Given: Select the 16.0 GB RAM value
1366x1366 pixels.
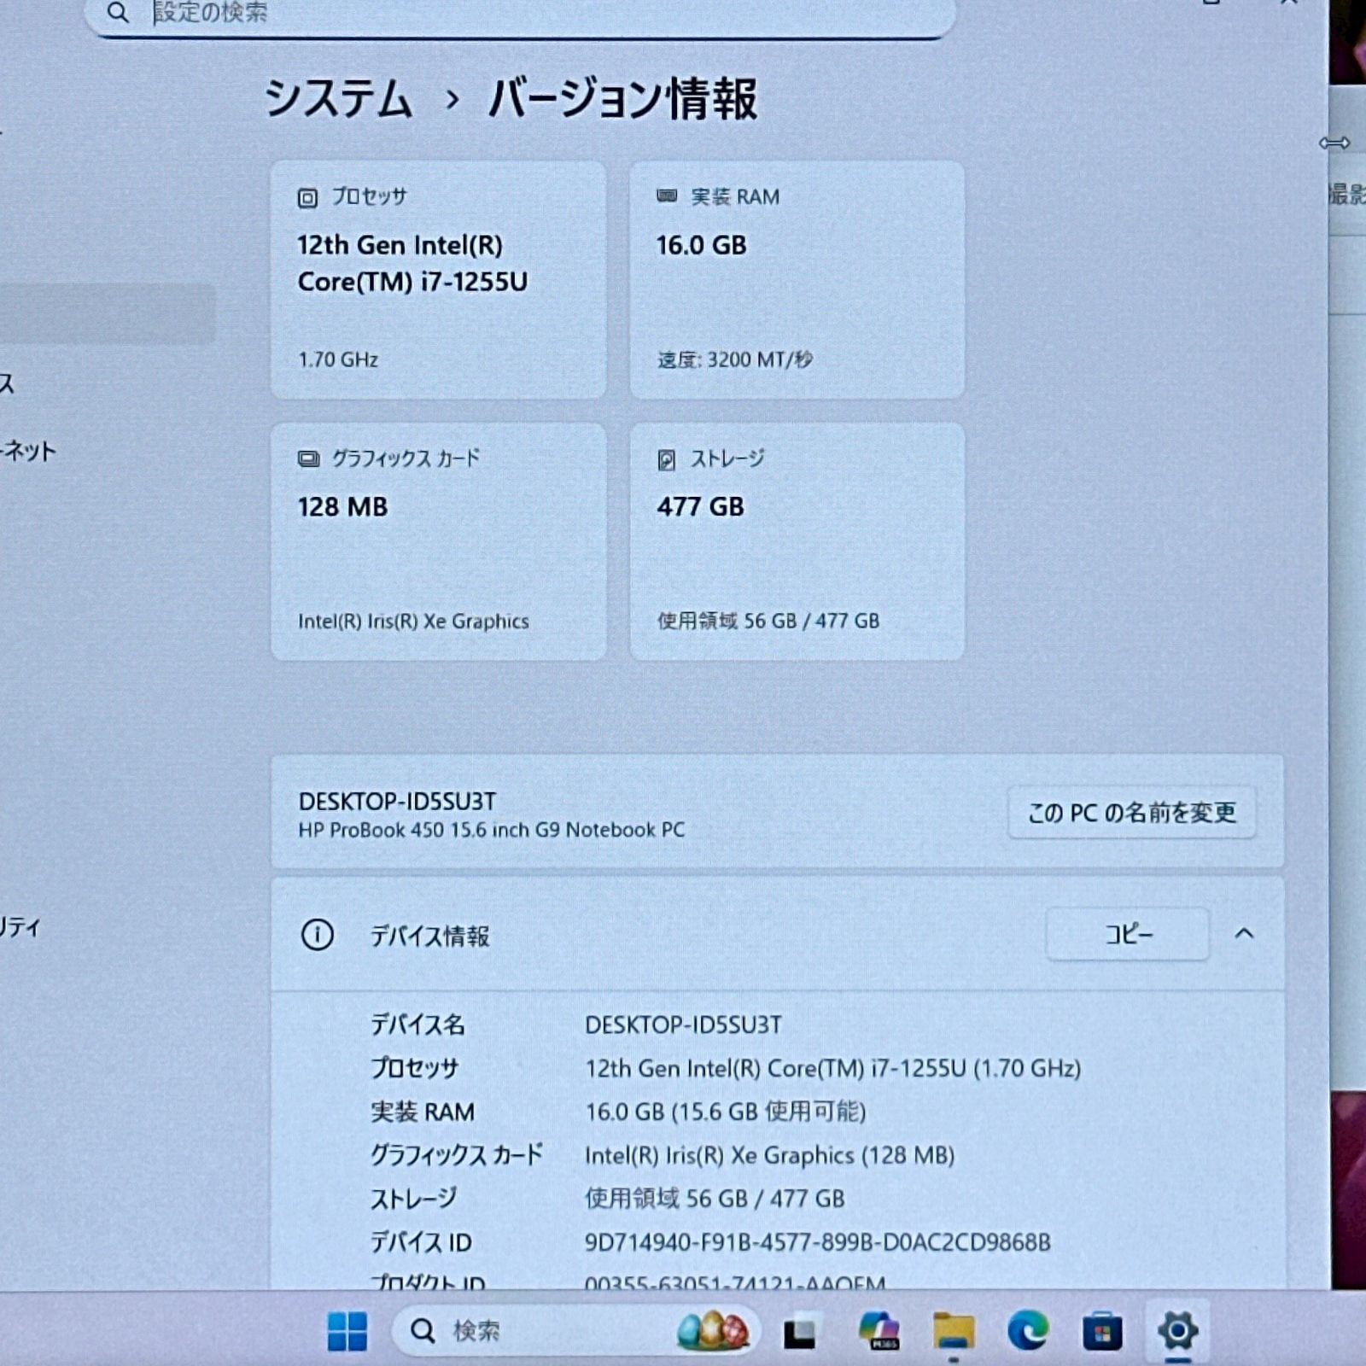Looking at the screenshot, I should (x=701, y=246).
